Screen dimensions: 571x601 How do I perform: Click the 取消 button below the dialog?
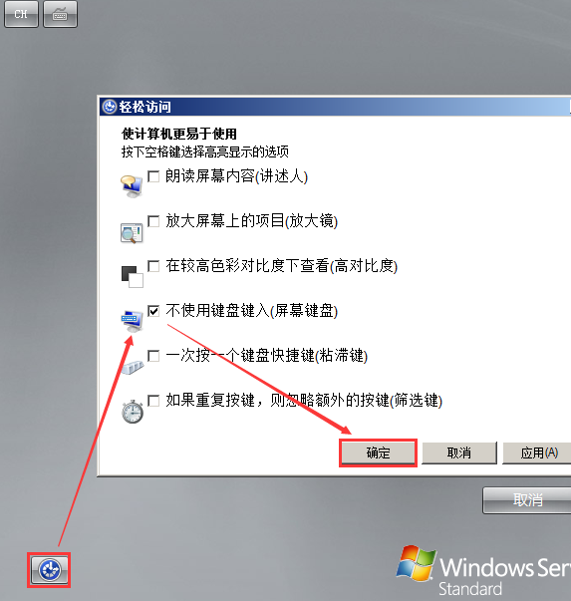[x=527, y=500]
